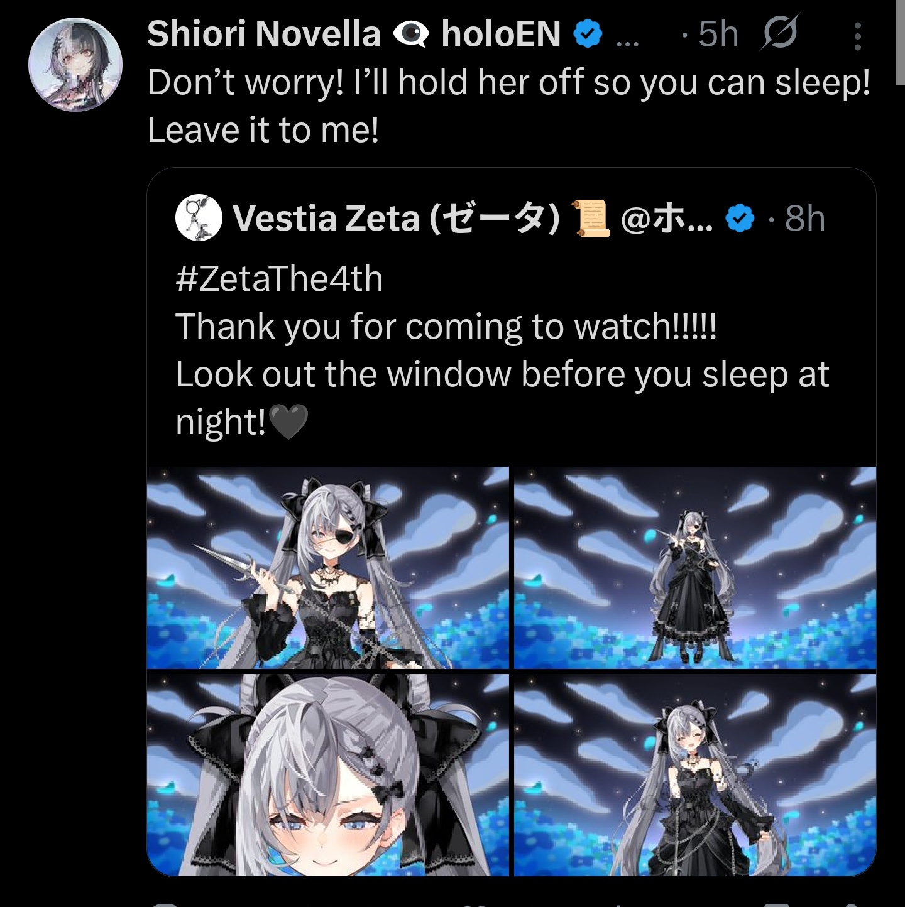Open Shiori Novella's profile avatar
Image resolution: width=905 pixels, height=907 pixels.
[75, 65]
